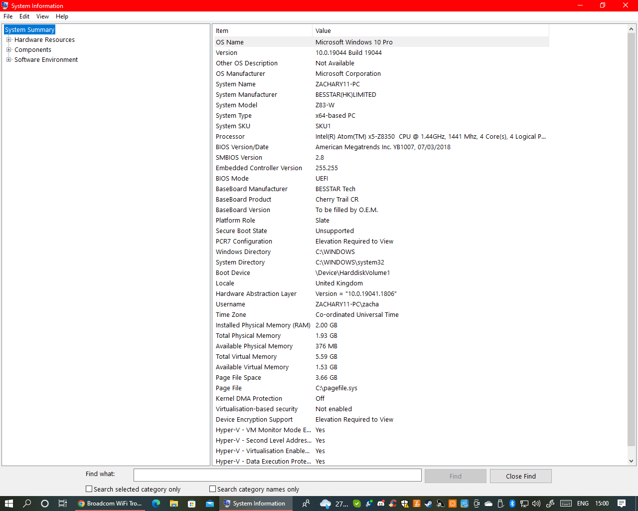Viewport: 638px width, 511px height.
Task: Select Software Environment tree label
Action: [46, 60]
